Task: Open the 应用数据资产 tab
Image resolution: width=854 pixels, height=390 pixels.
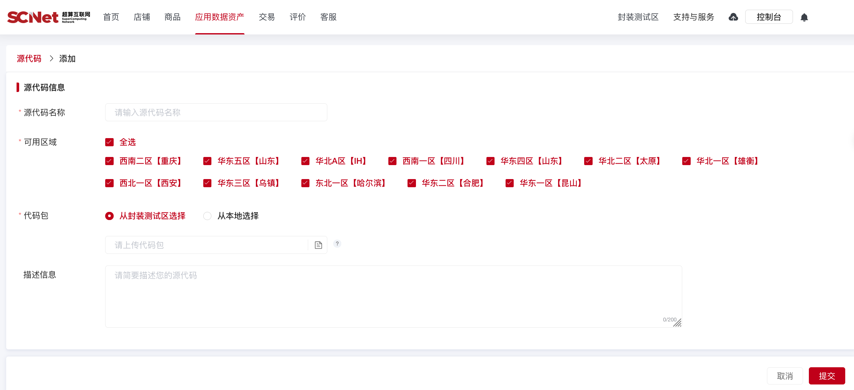Action: 220,17
